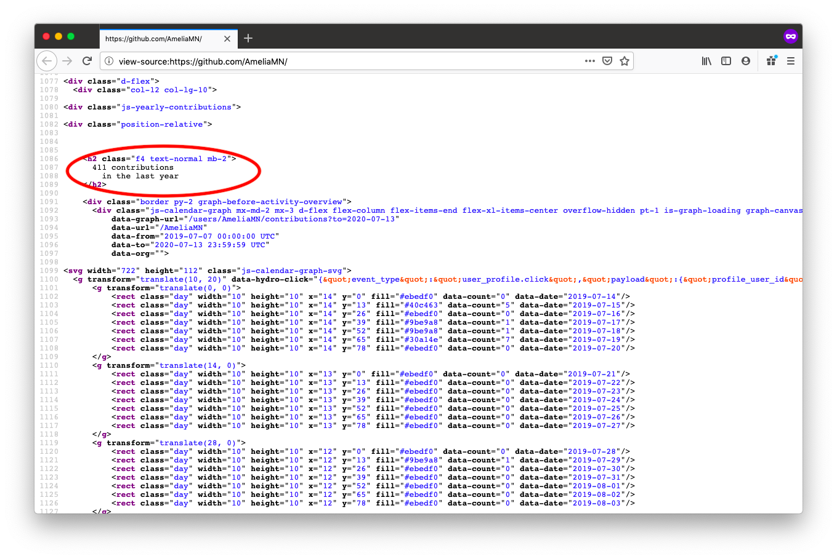This screenshot has height=559, width=837.
Task: Open the Library history and bookmarks icon
Action: (x=706, y=61)
